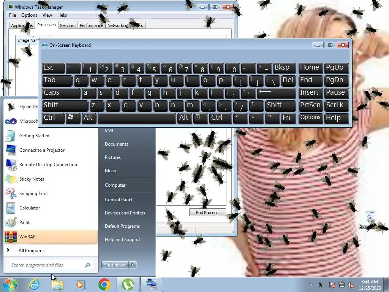
Task: Toggle the left Ctrl key
Action: (x=53, y=118)
